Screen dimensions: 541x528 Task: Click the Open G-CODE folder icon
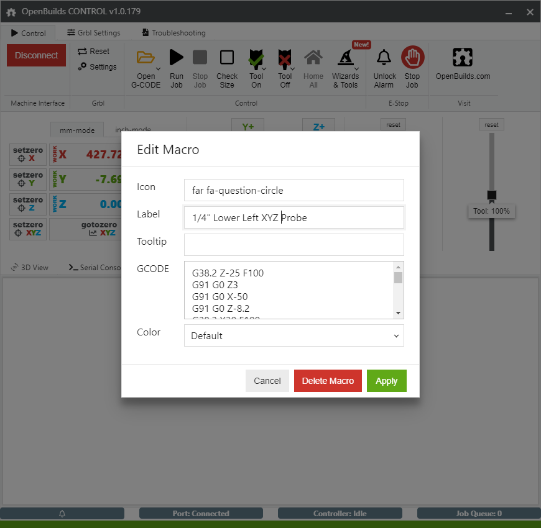pyautogui.click(x=146, y=58)
